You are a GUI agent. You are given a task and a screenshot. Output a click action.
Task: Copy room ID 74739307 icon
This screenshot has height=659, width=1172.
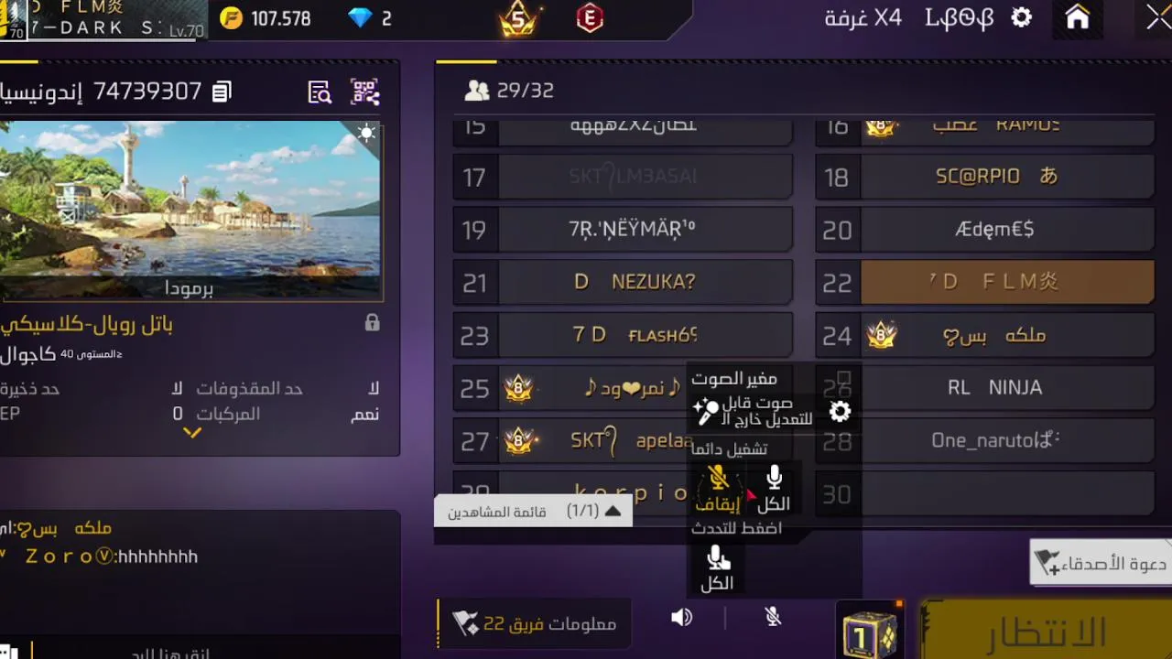[222, 92]
